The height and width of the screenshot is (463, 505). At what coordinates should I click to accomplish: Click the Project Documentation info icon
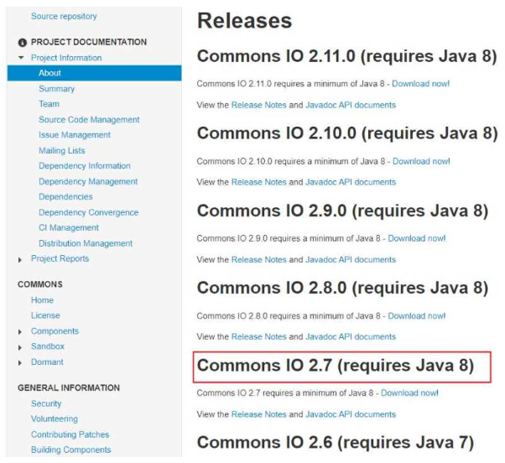pyautogui.click(x=22, y=42)
